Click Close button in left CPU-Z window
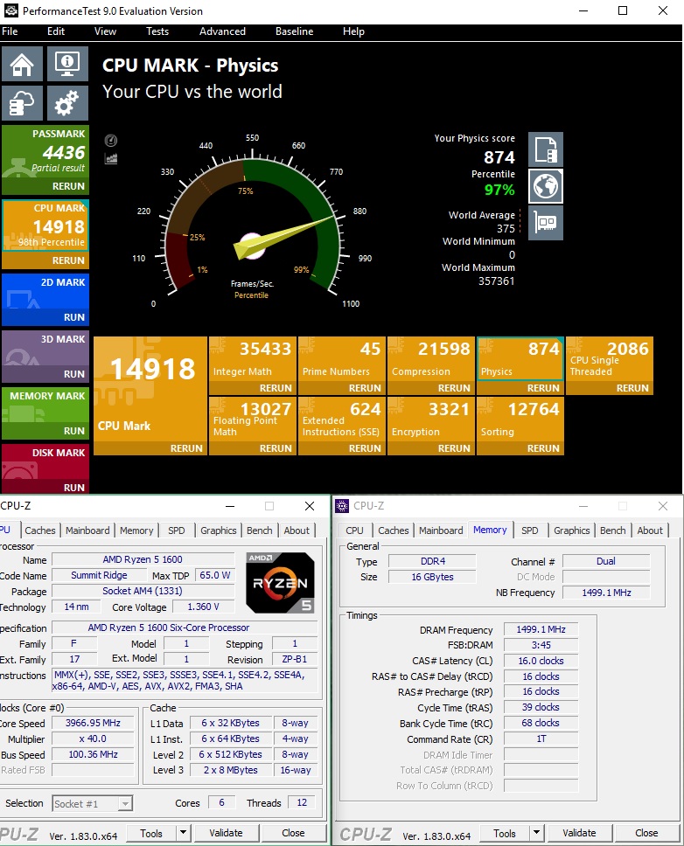Screen dimensions: 684x846 click(x=293, y=833)
